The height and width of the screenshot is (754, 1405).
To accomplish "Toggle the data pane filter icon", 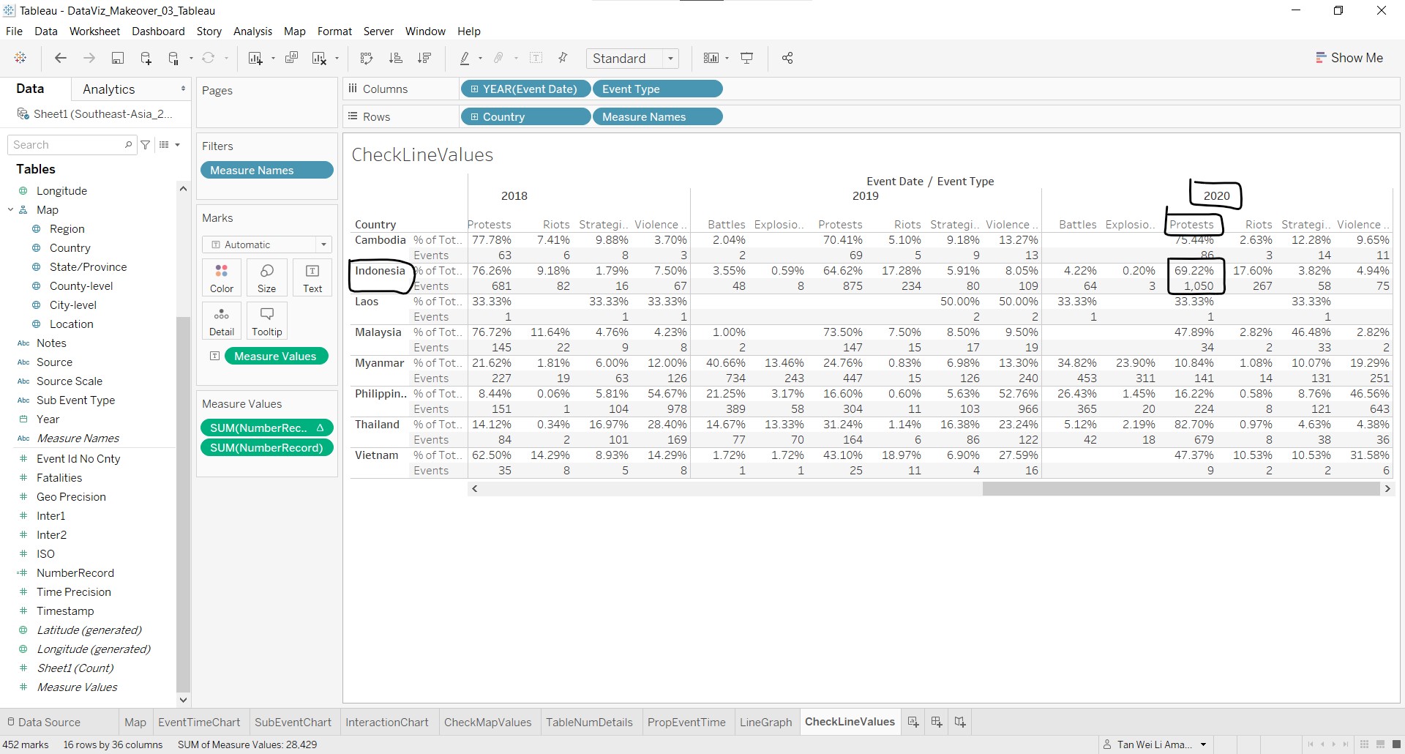I will click(x=146, y=145).
